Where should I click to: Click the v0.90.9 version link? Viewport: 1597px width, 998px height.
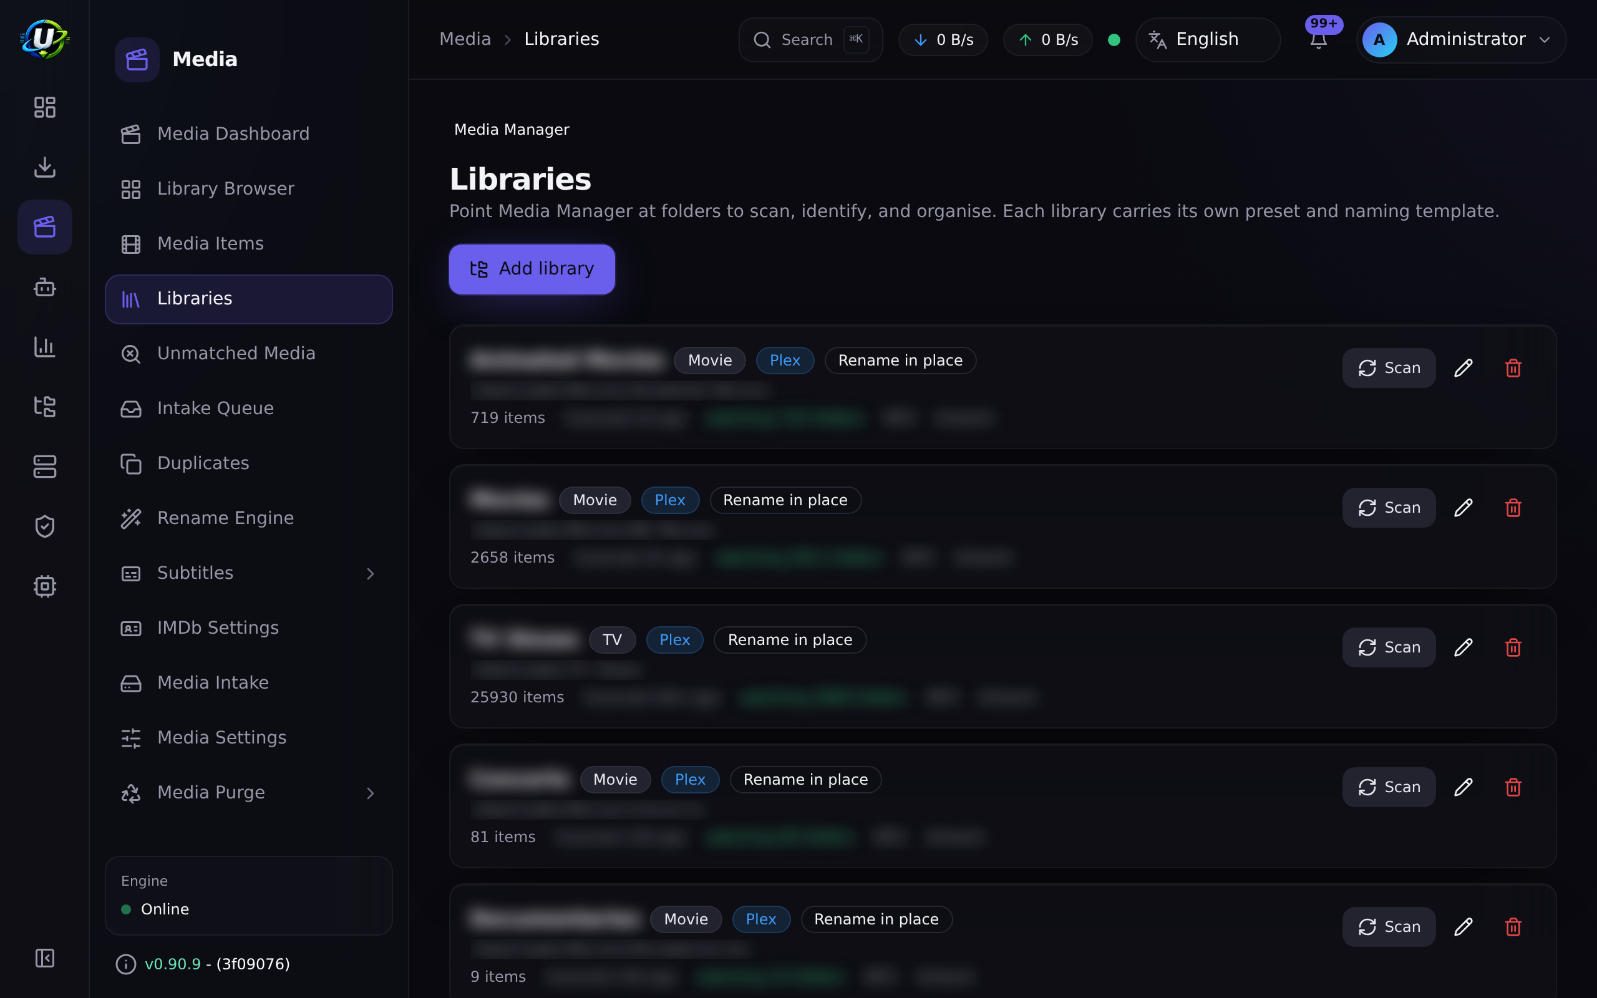click(x=172, y=964)
